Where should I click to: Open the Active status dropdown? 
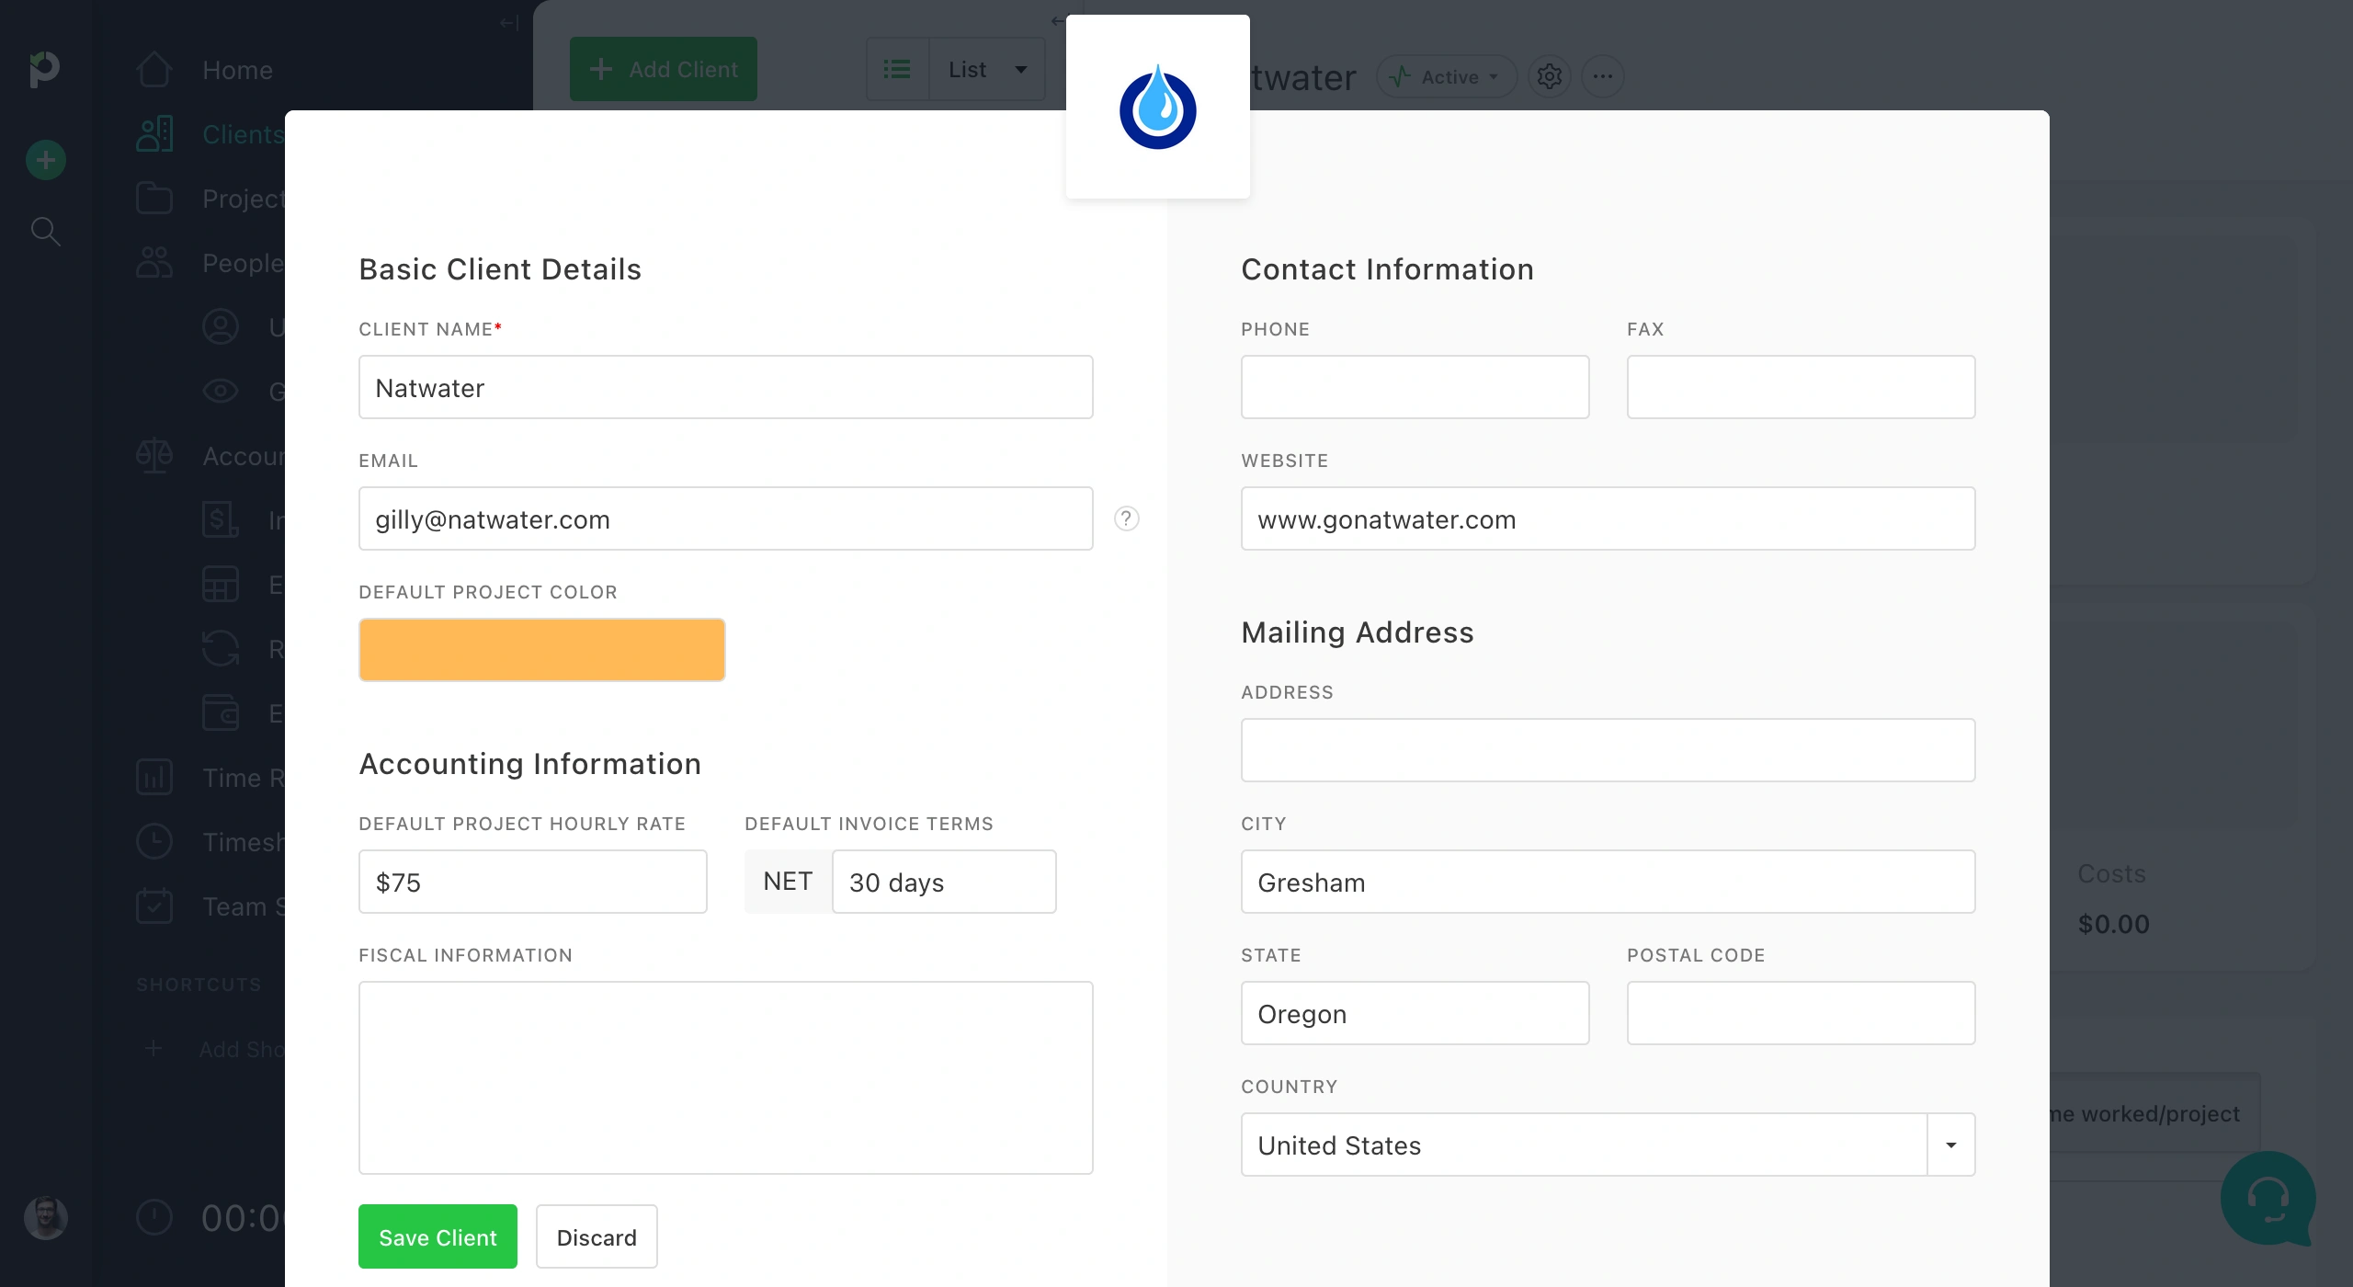(1446, 77)
